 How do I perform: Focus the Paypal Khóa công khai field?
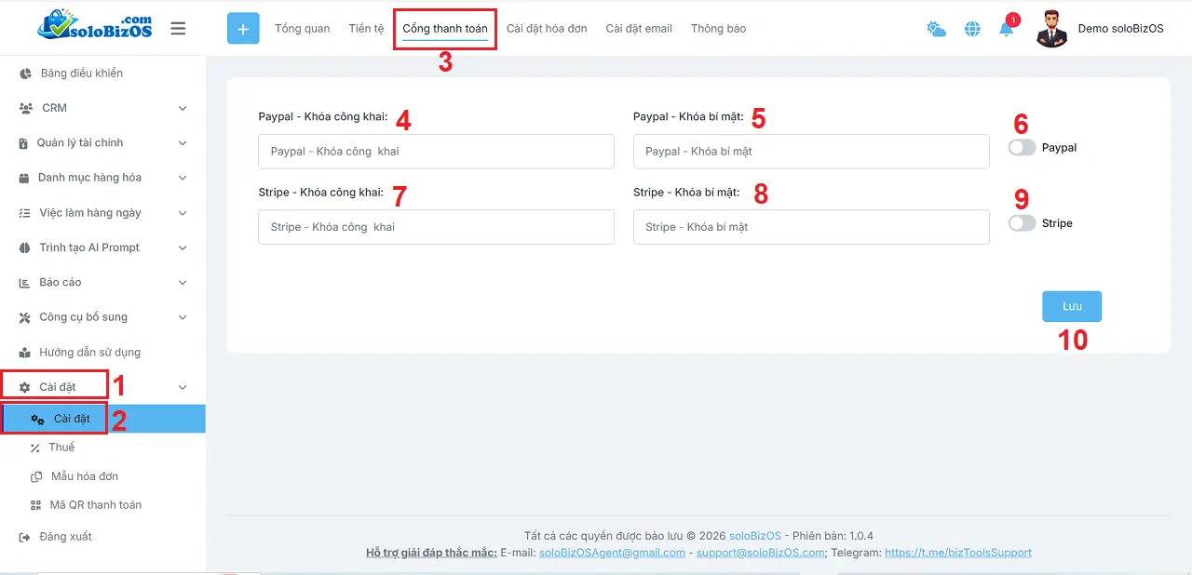(x=436, y=151)
